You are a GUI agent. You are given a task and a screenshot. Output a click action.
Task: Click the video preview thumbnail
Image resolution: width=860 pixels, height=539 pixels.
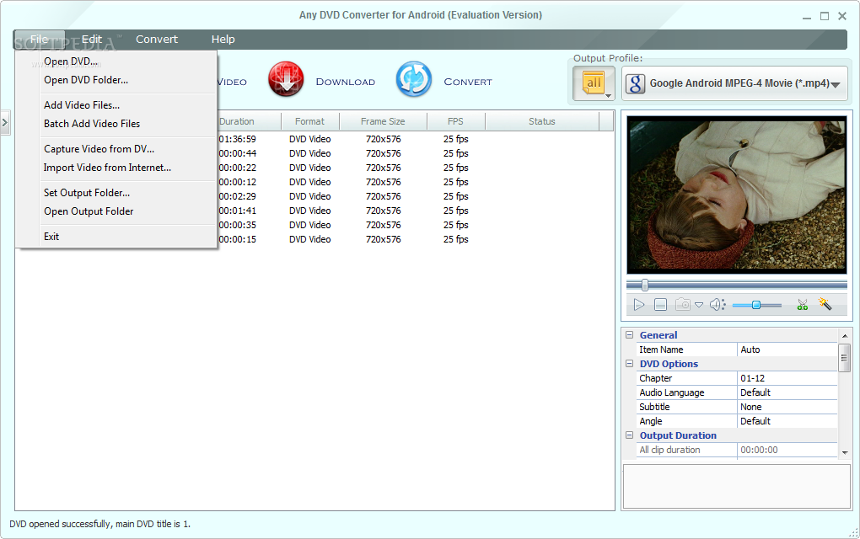[x=737, y=195]
